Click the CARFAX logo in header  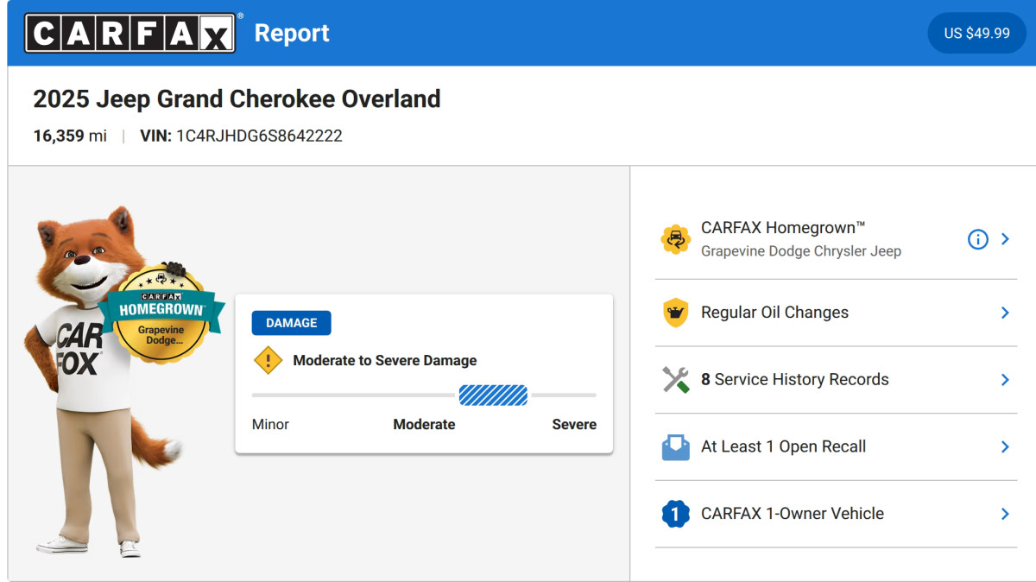tap(130, 33)
